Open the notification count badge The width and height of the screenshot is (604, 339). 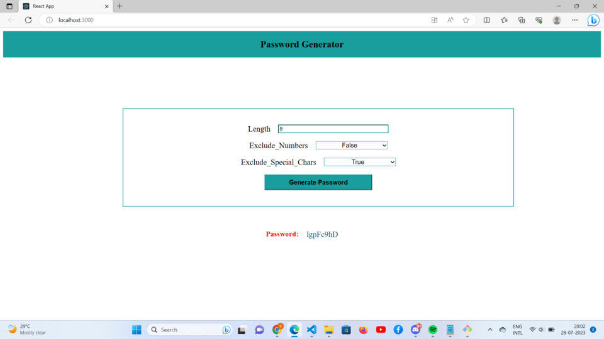[x=593, y=330]
